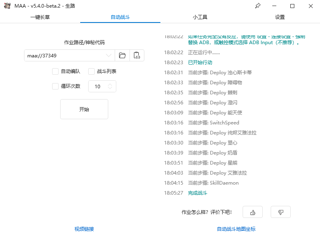Click the paste-from-clipboard icon beside path field
Screen dimensions: 320x240
[x=137, y=55]
